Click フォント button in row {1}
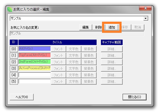Screen dimensions: 159x112 (58, 55)
